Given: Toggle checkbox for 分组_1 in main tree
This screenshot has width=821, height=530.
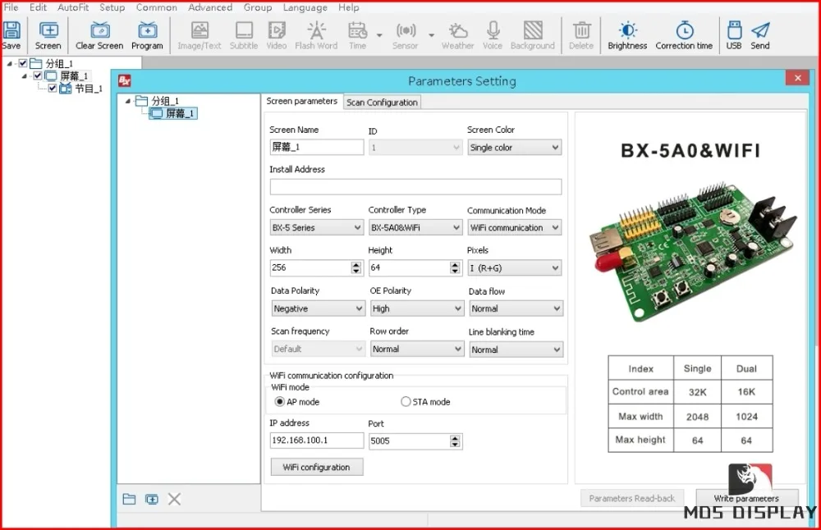Looking at the screenshot, I should 23,63.
